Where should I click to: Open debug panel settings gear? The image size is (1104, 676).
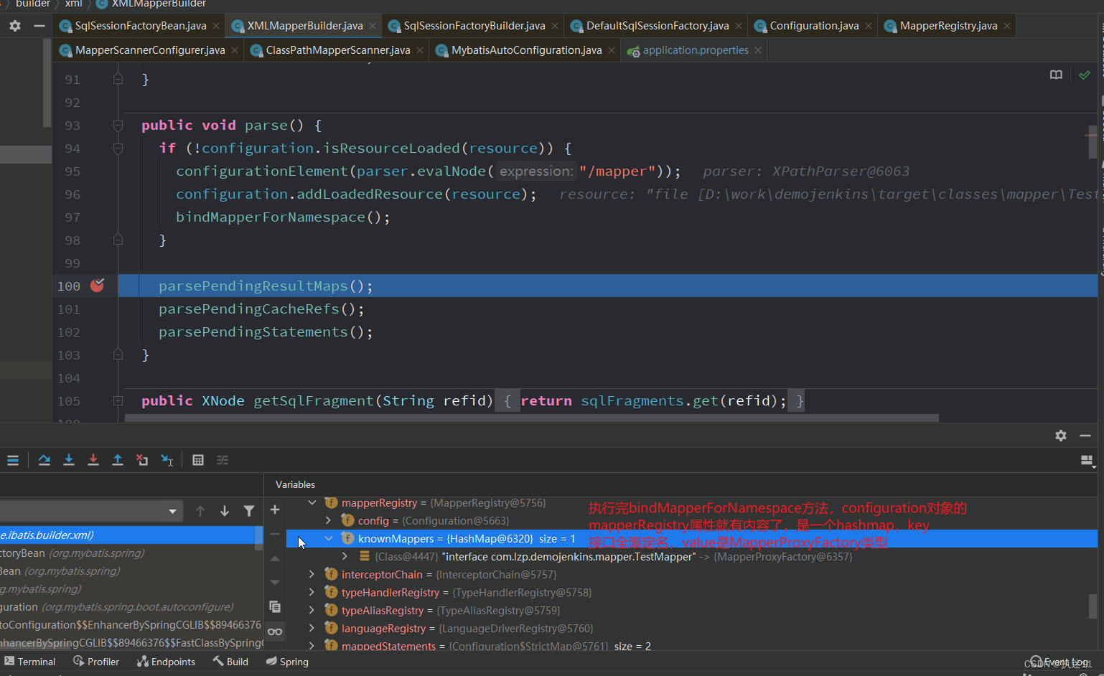[x=1061, y=436]
